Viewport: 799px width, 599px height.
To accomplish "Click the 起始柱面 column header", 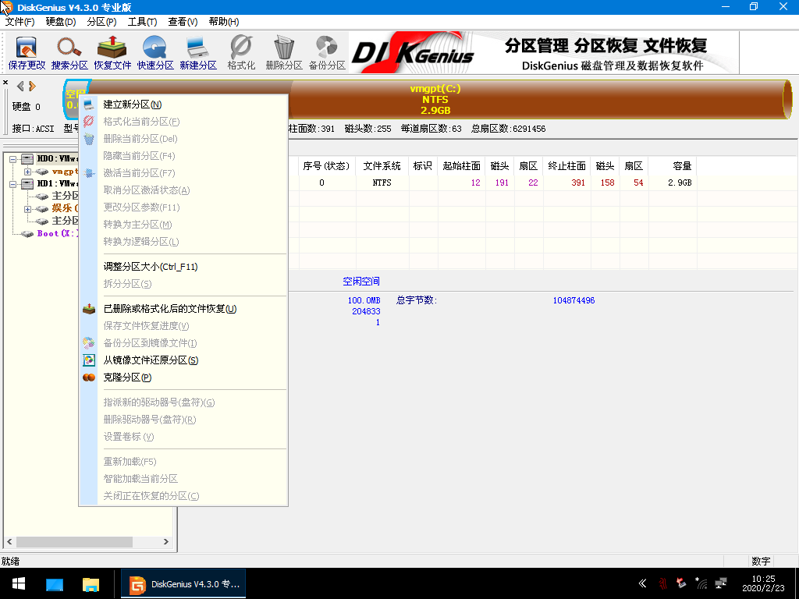I will (x=462, y=166).
